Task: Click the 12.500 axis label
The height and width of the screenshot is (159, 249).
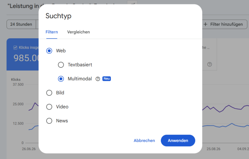Action: coord(18,123)
